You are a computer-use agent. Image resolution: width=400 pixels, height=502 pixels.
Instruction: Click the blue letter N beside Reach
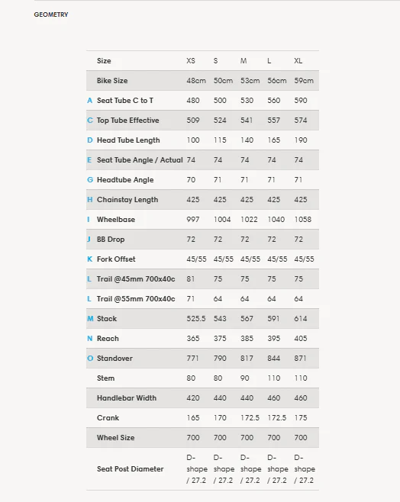[89, 339]
